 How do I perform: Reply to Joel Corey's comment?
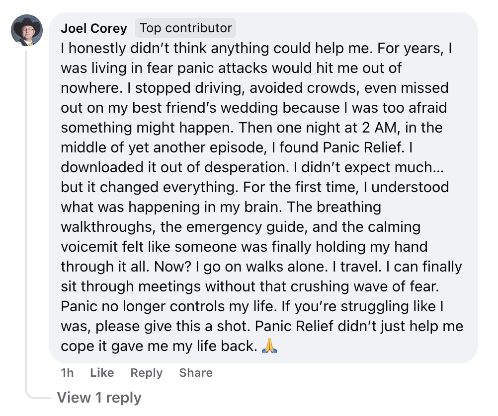pyautogui.click(x=147, y=373)
